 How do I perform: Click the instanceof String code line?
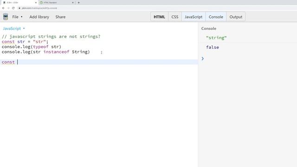45,51
